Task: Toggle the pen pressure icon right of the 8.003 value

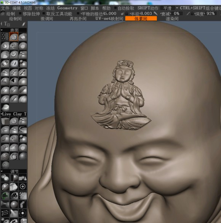Action: [156, 13]
